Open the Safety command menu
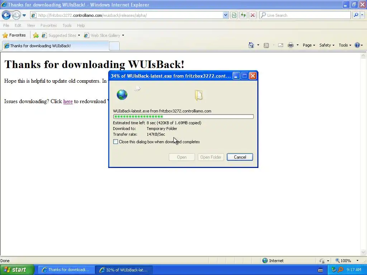 327,45
